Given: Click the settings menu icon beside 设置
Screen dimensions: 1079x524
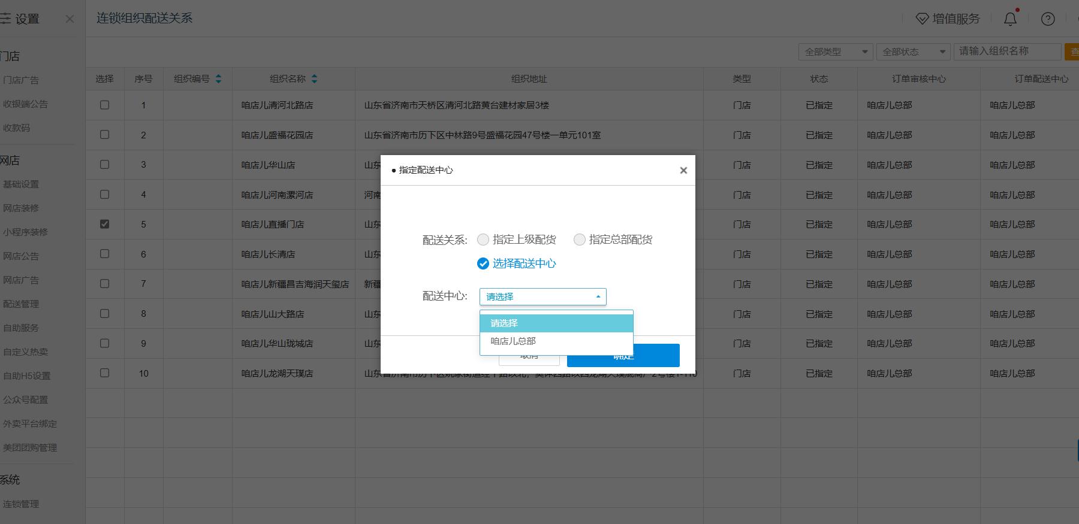Looking at the screenshot, I should 5,19.
